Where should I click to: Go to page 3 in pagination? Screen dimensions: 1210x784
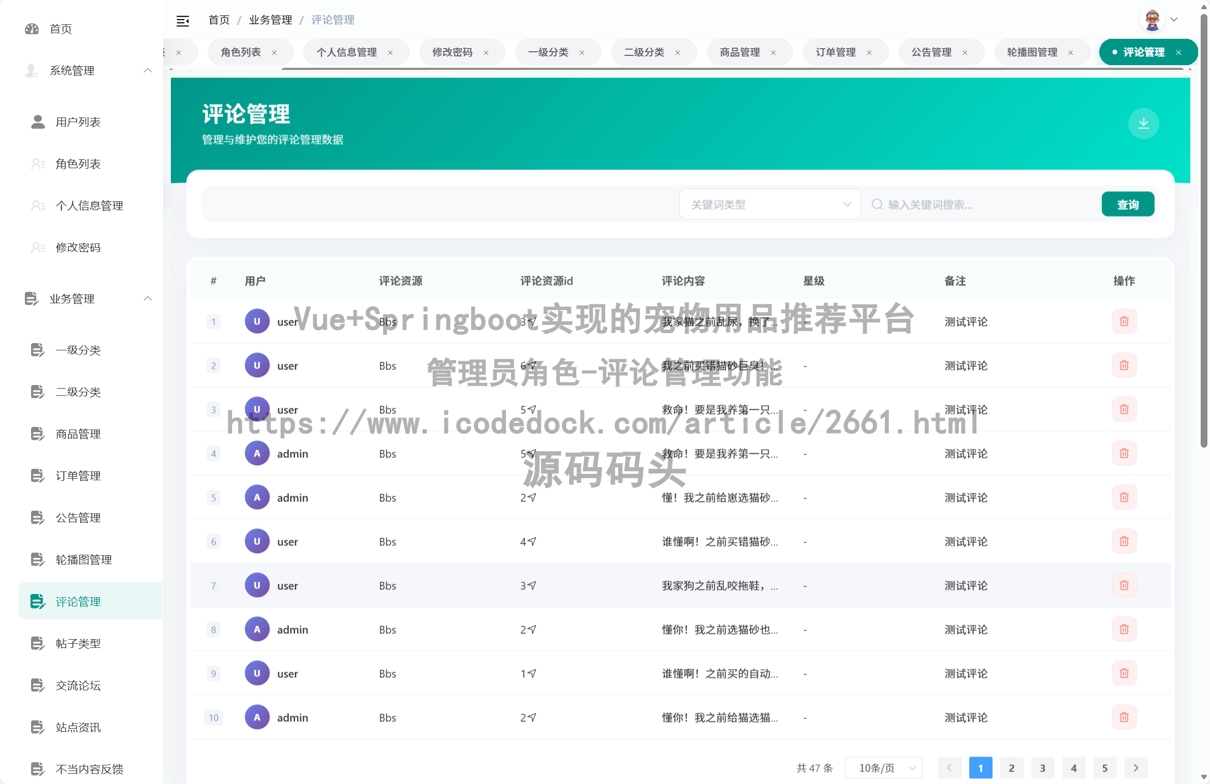click(x=1043, y=767)
